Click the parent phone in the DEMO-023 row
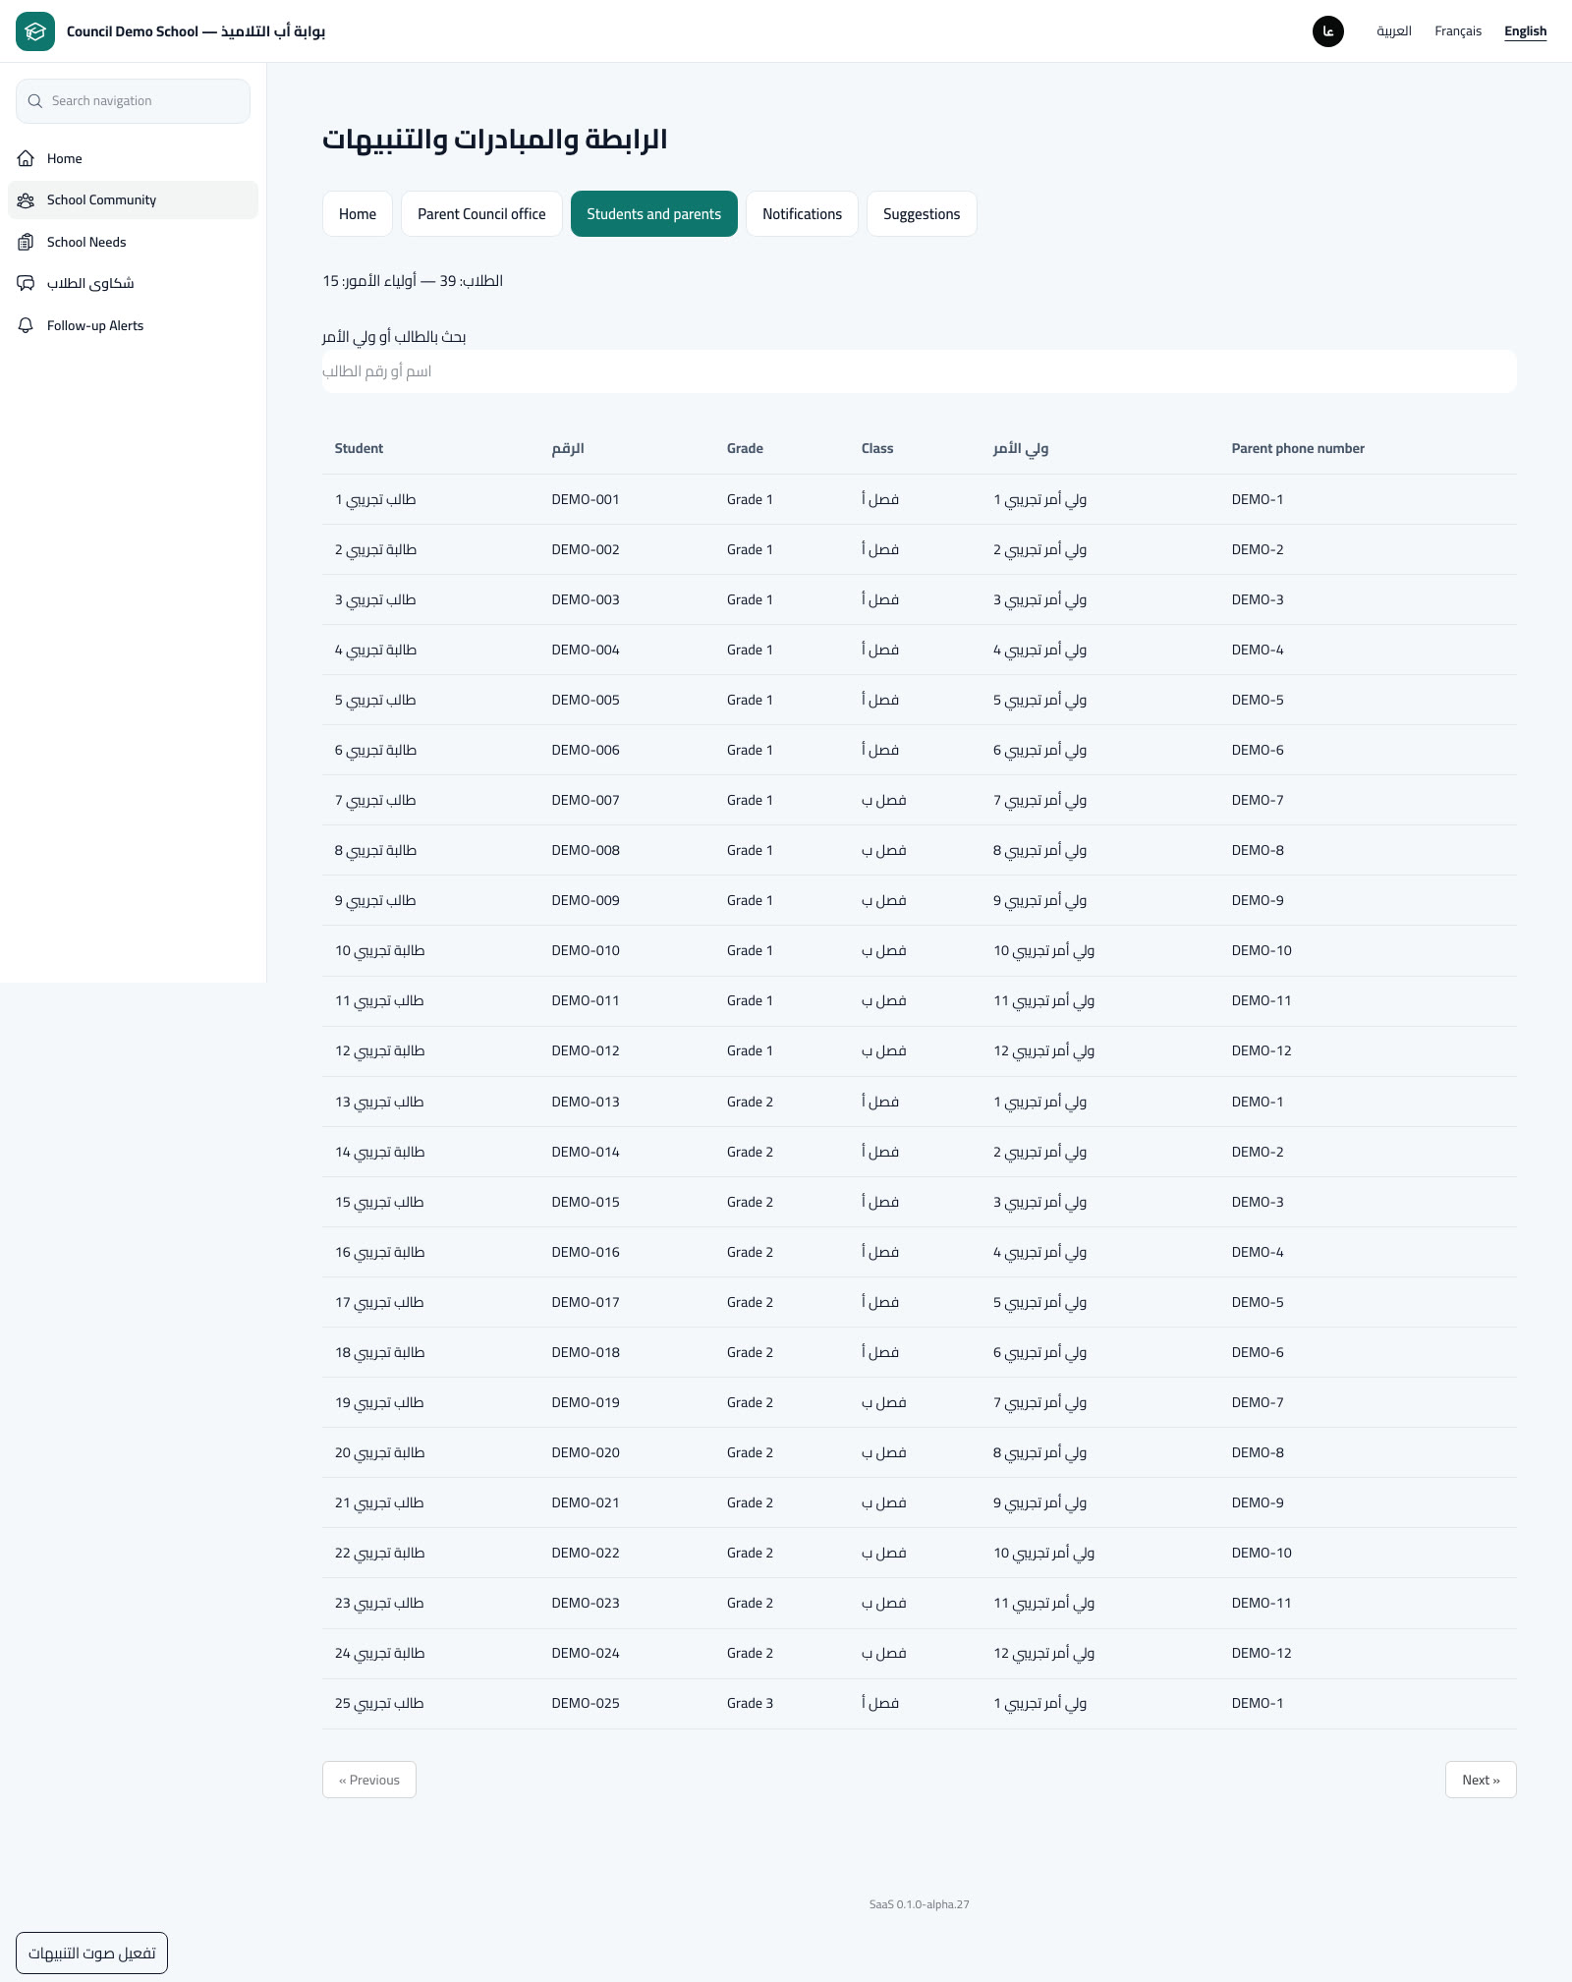This screenshot has width=1572, height=1982. click(x=1262, y=1603)
